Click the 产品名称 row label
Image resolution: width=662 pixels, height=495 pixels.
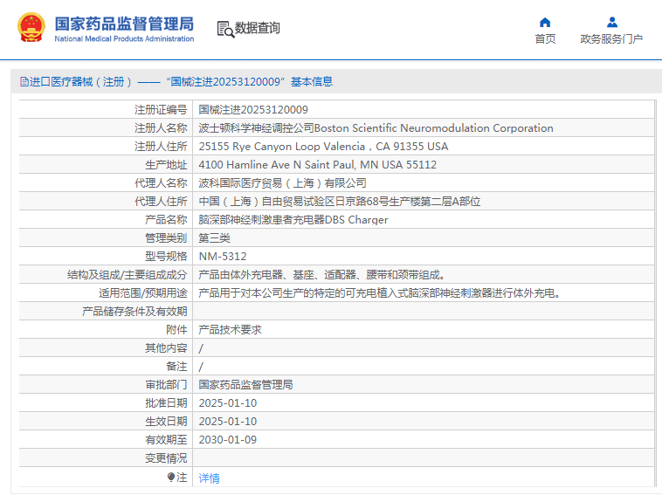[x=166, y=220]
